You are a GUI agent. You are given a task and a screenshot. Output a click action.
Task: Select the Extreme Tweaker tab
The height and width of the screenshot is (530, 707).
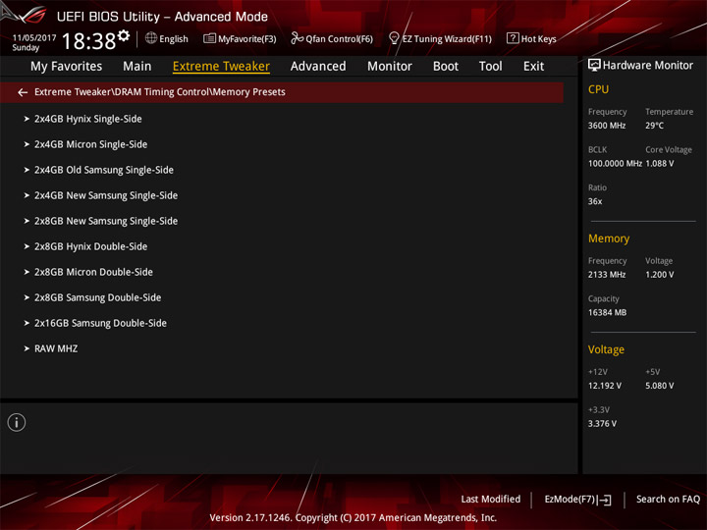point(221,67)
